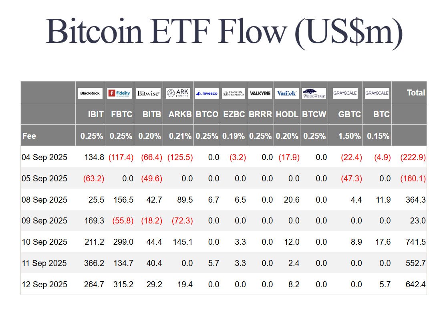Select the 12 Sep 2025 date row
Image resolution: width=445 pixels, height=333 pixels.
tap(44, 284)
